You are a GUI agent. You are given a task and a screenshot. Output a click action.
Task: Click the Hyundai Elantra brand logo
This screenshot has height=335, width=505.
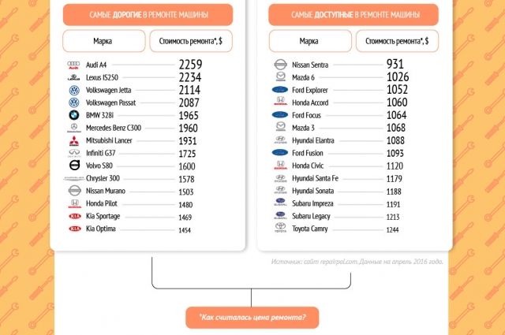point(279,140)
